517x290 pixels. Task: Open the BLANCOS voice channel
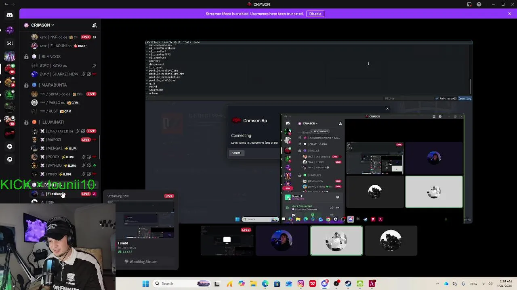(51, 56)
